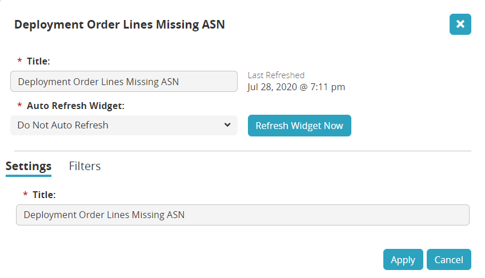Click the Auto Refresh Widget label
The height and width of the screenshot is (278, 485).
click(x=75, y=106)
